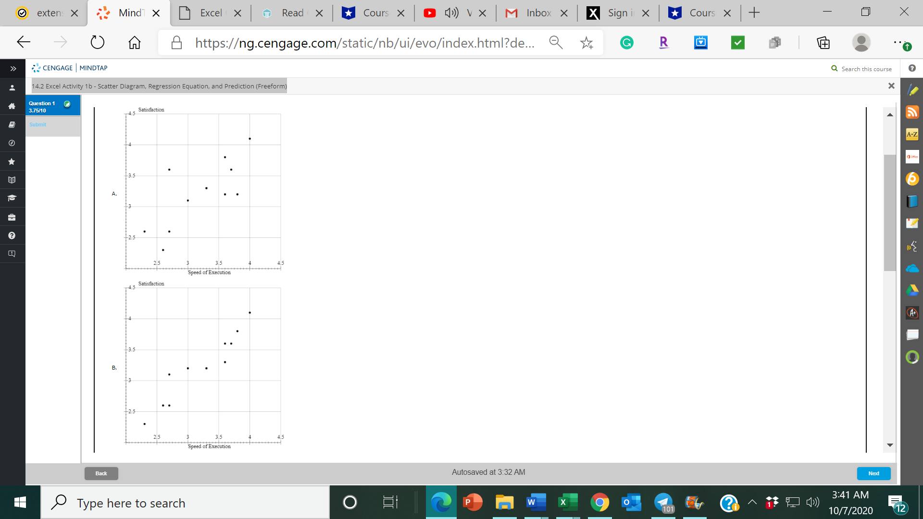Toggle the Grammarly extension icon in browser toolbar
This screenshot has width=923, height=519.
tap(626, 42)
